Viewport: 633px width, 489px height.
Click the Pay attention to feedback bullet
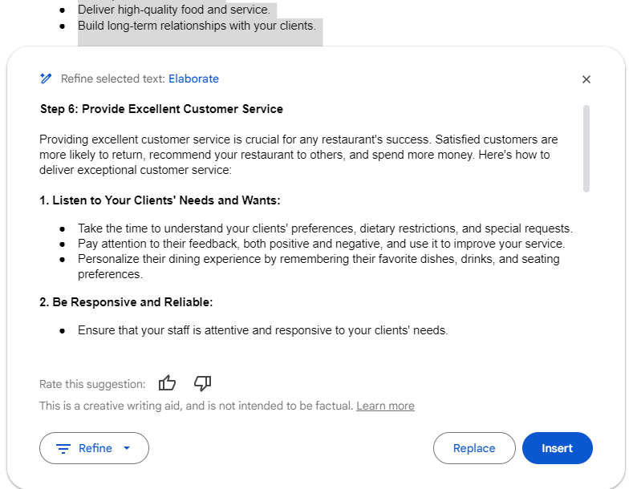point(322,244)
